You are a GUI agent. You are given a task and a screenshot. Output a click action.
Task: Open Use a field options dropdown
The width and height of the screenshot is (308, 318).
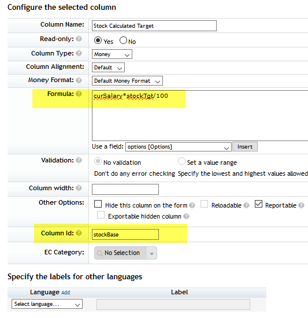click(x=179, y=147)
